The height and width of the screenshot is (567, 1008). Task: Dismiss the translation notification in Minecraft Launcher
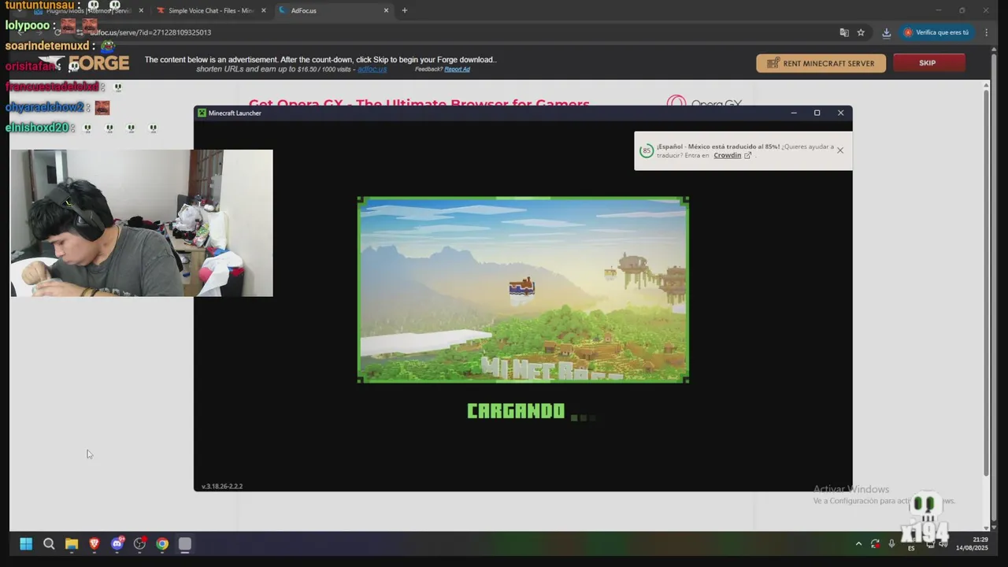click(x=840, y=150)
